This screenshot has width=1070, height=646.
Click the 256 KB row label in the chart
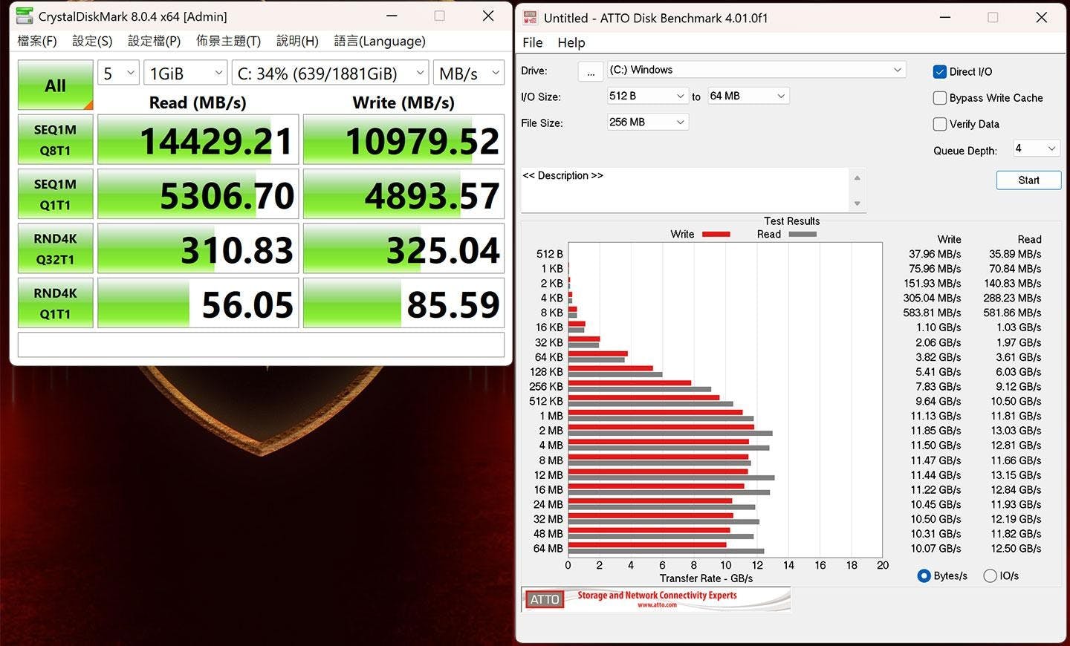[x=546, y=387]
